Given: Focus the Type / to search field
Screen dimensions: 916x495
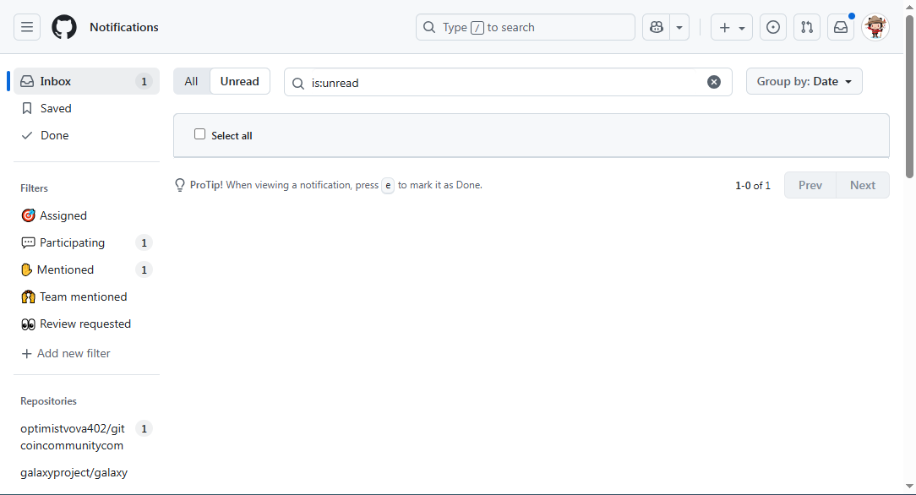Looking at the screenshot, I should click(x=526, y=27).
